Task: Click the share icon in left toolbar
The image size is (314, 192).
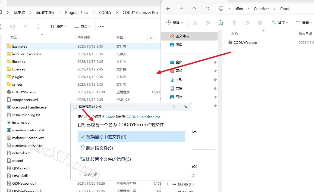Action: coord(26,26)
